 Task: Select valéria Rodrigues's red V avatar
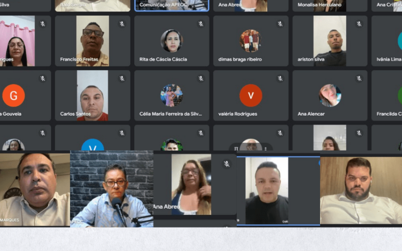[250, 95]
